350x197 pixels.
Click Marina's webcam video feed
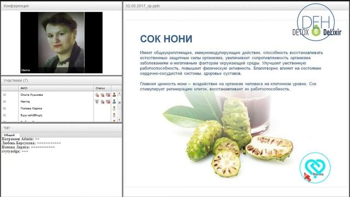[x=61, y=43]
